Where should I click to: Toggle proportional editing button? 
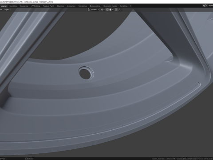pyautogui.click(x=116, y=10)
